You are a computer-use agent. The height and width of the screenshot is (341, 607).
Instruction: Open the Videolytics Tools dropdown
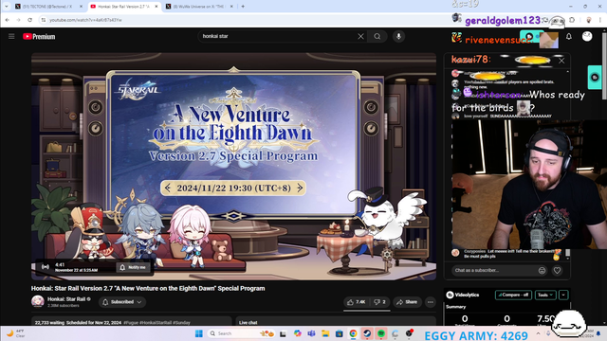[x=545, y=295]
